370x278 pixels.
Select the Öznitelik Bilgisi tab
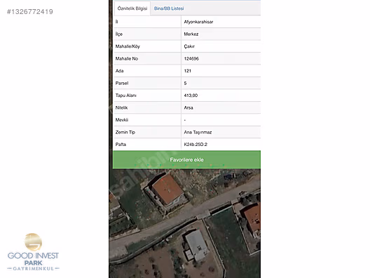(132, 8)
